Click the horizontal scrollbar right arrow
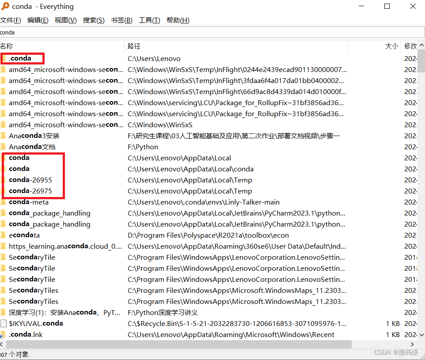The image size is (425, 360). click(413, 344)
